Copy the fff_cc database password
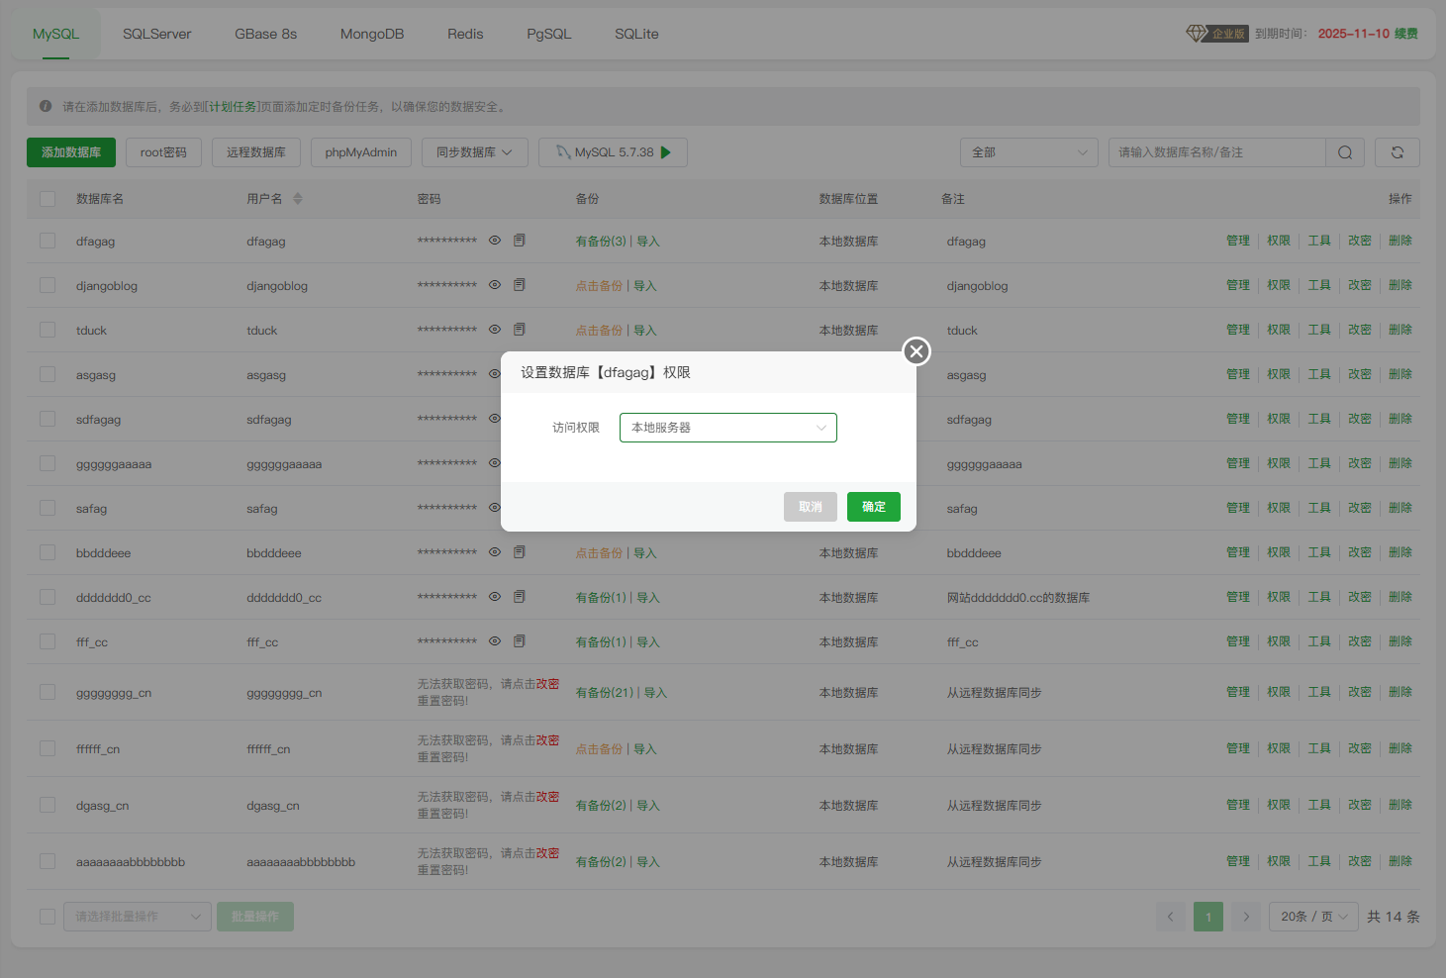1446x978 pixels. [x=520, y=641]
